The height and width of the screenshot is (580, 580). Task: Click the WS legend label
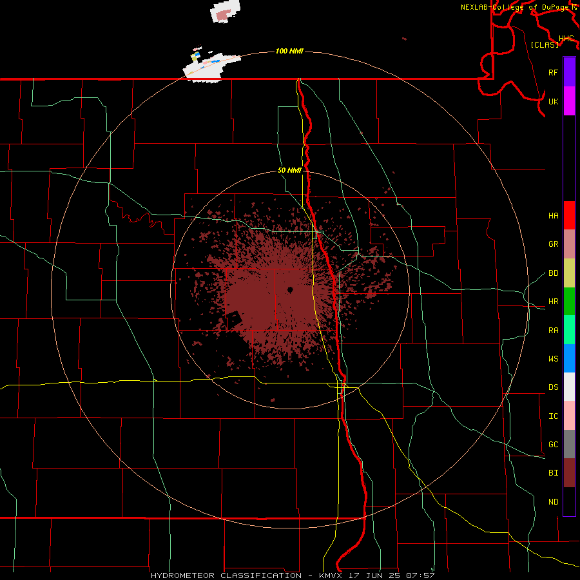[553, 359]
